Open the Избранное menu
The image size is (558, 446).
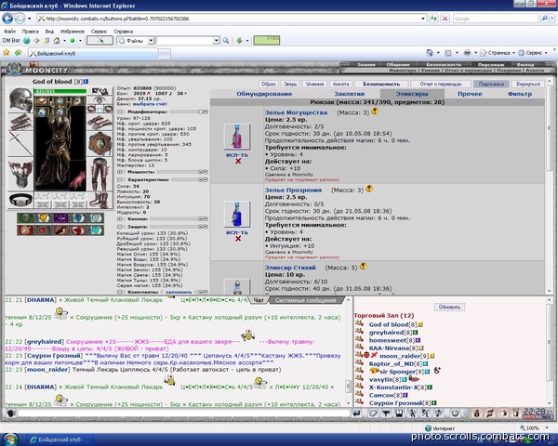click(x=73, y=32)
